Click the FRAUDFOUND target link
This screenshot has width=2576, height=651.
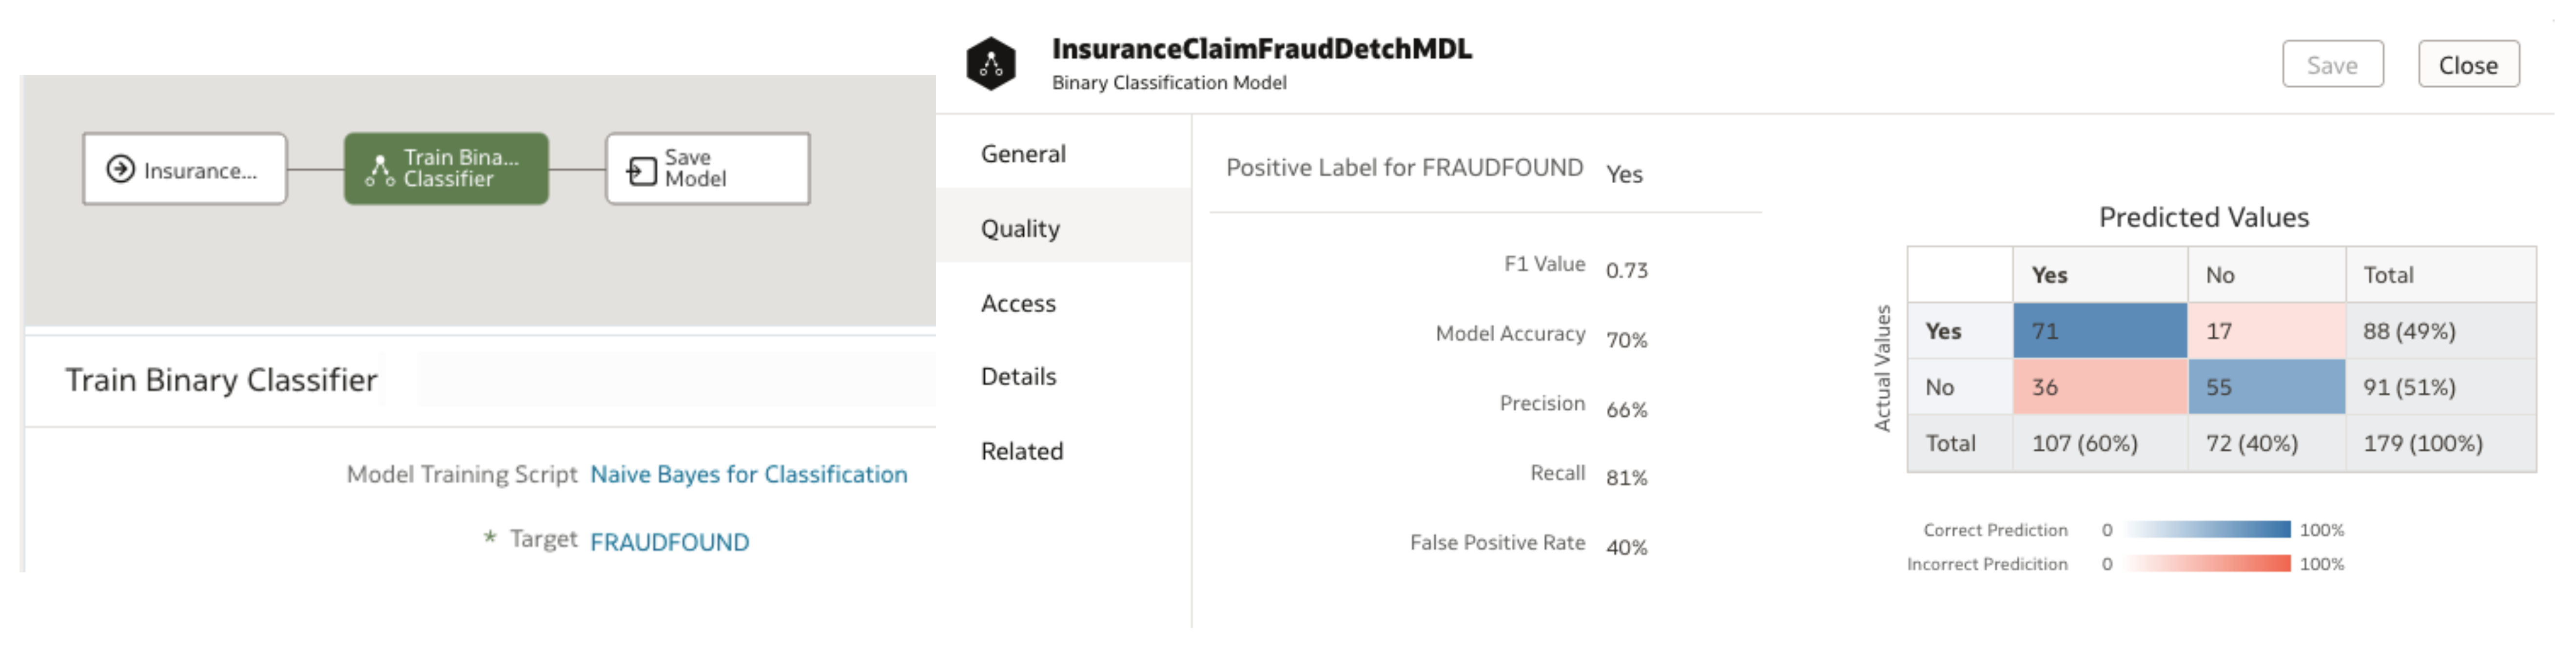pos(668,541)
